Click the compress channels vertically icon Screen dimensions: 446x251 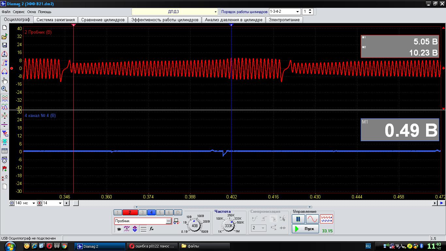tap(5, 116)
